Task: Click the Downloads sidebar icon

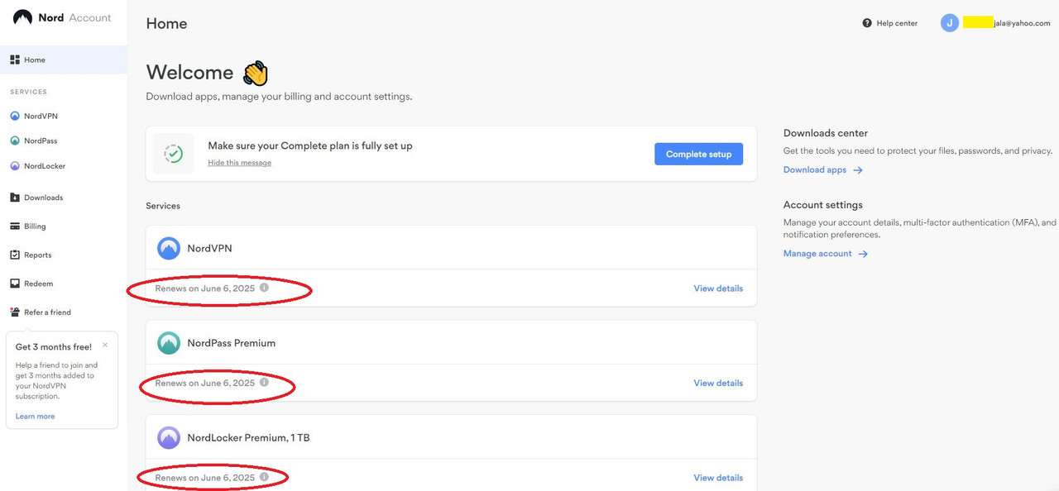Action: [x=15, y=198]
